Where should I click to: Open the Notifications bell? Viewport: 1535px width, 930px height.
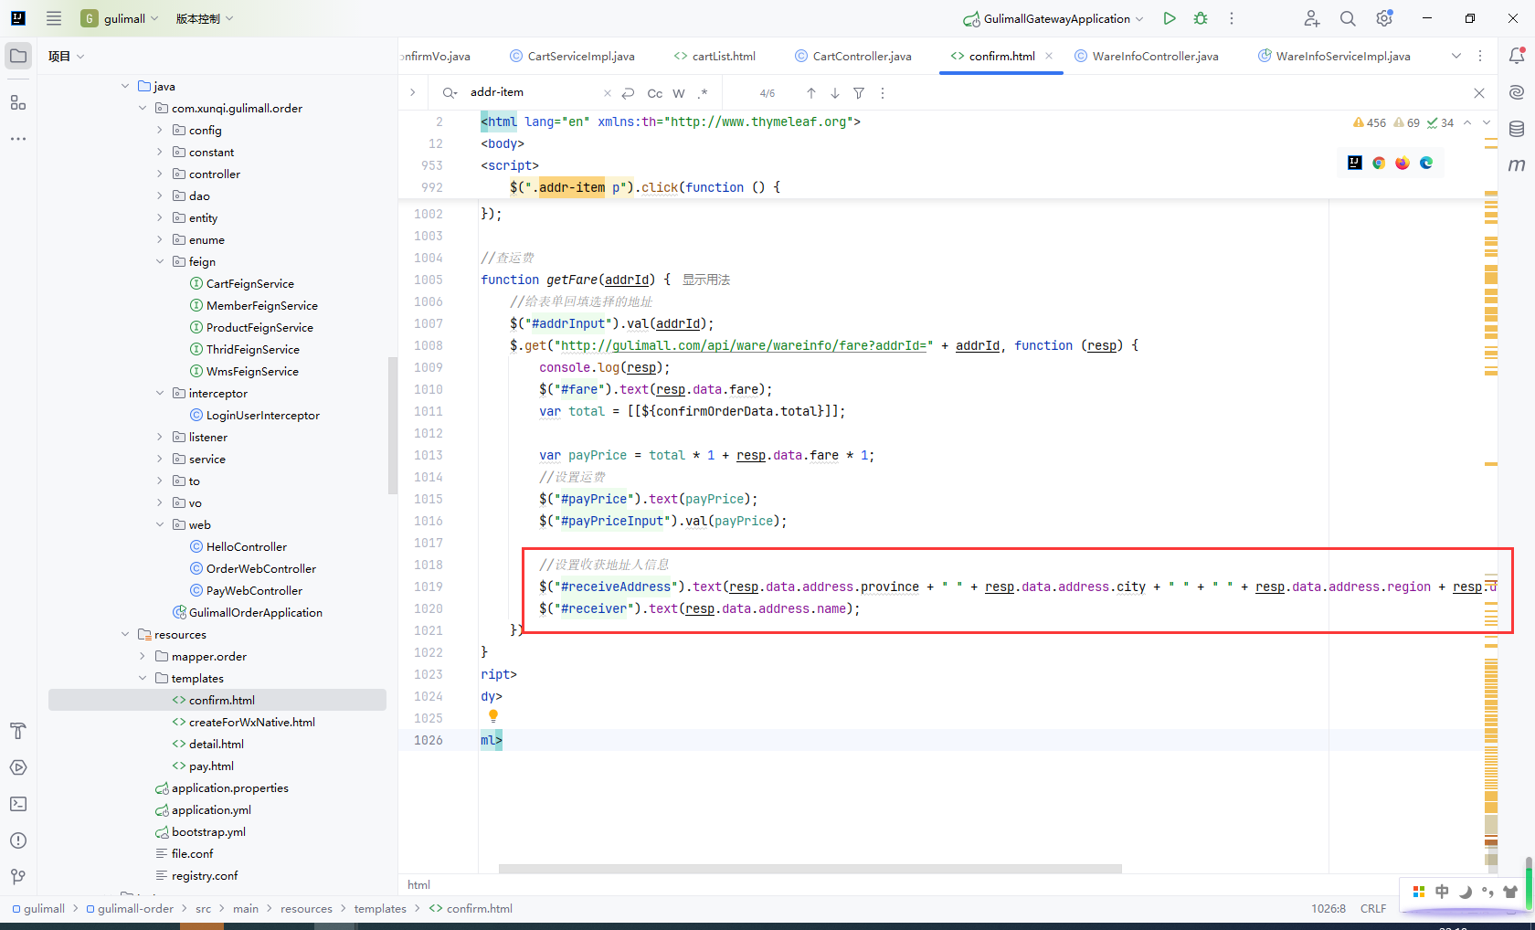pos(1517,56)
